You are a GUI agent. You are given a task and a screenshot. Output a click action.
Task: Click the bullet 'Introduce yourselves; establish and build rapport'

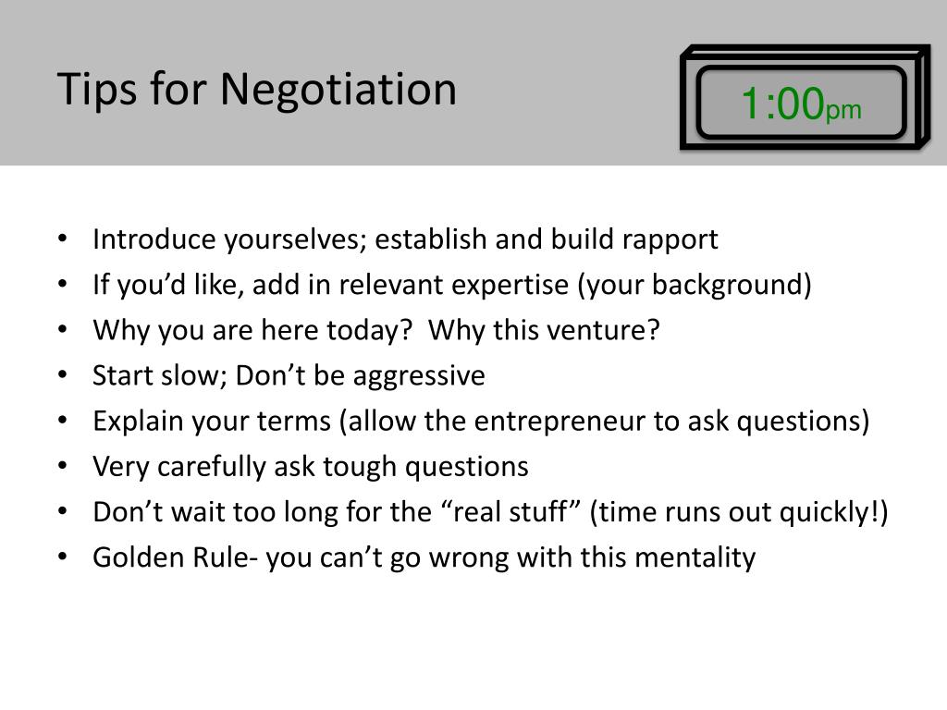(x=405, y=239)
